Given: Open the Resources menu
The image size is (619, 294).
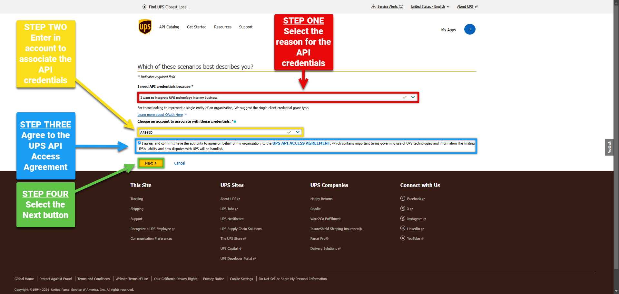Looking at the screenshot, I should point(223,27).
